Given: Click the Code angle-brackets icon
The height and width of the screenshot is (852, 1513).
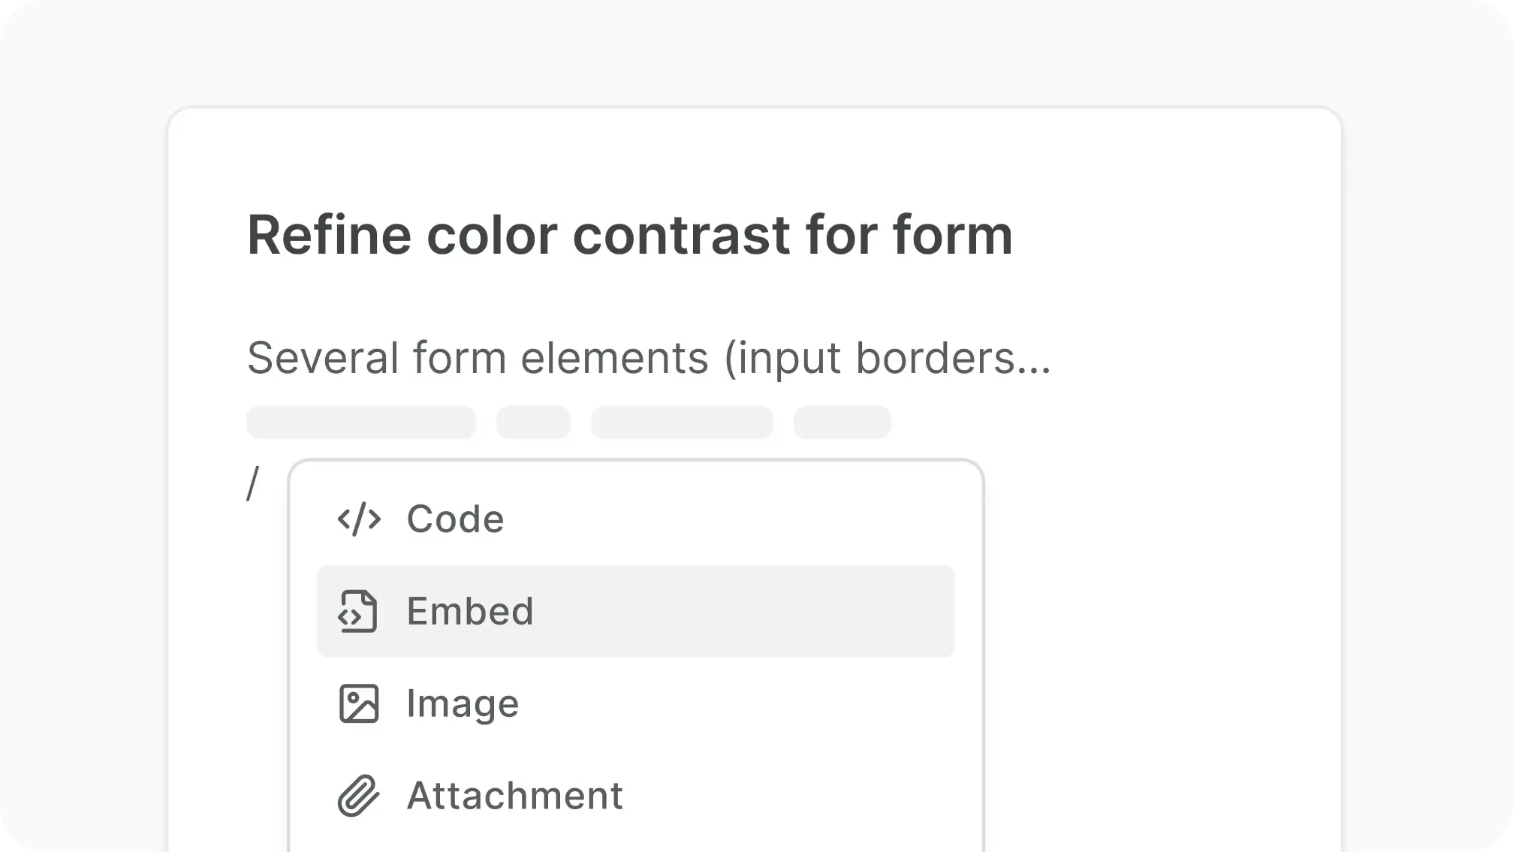Looking at the screenshot, I should click(x=359, y=519).
